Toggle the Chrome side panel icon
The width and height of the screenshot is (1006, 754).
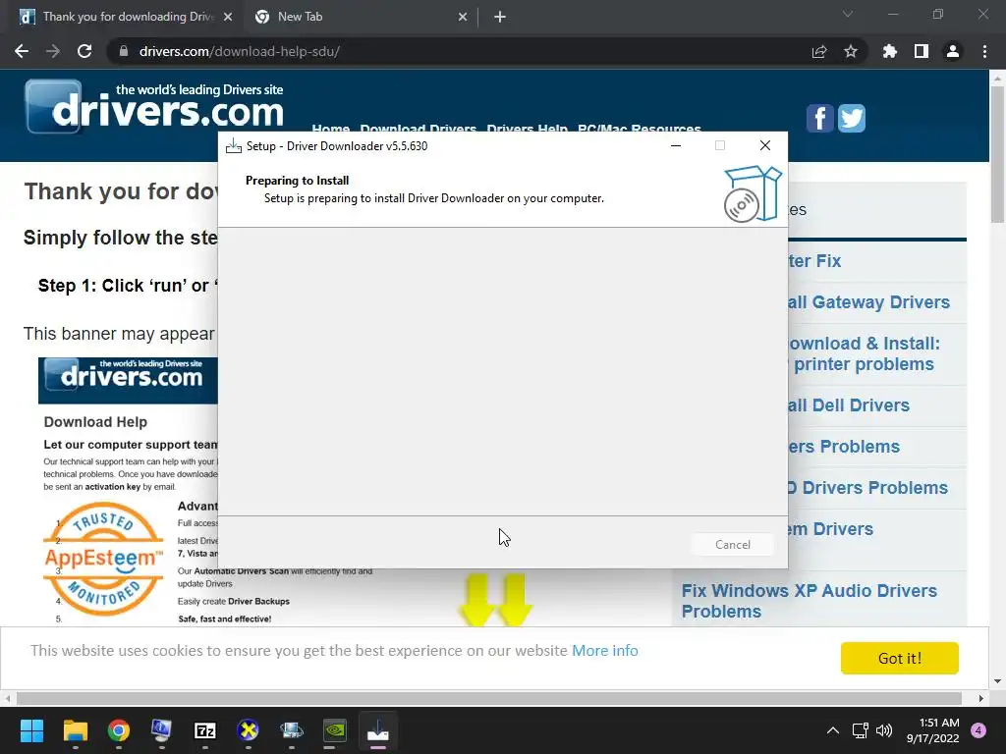click(x=922, y=51)
